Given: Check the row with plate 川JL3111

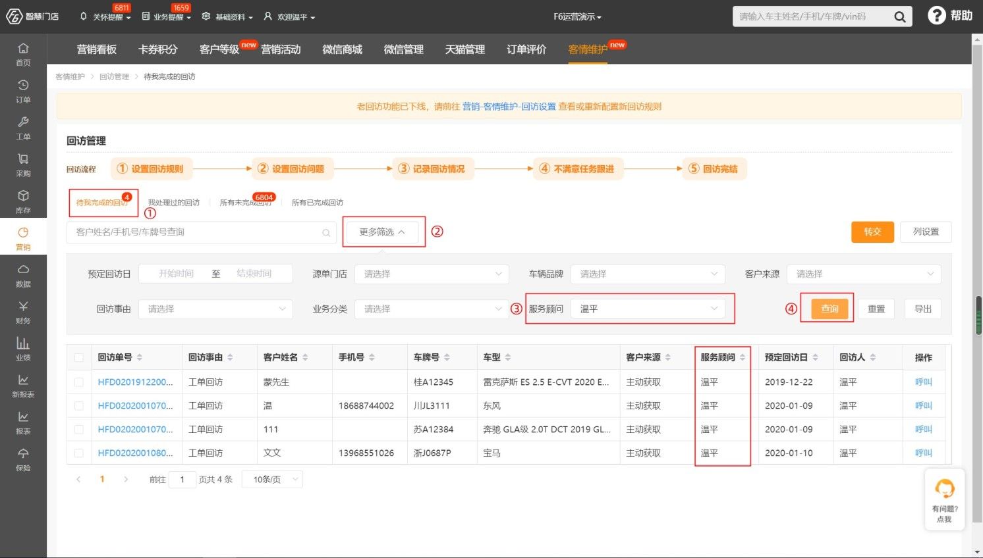Looking at the screenshot, I should (x=79, y=405).
